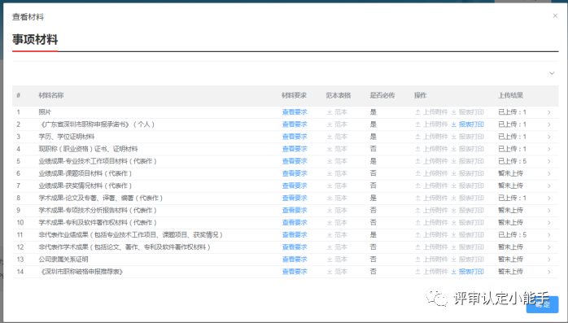This screenshot has width=568, height=323.
Task: Download 范本 for row 13 公司隶属关系证明
Action: point(337,260)
